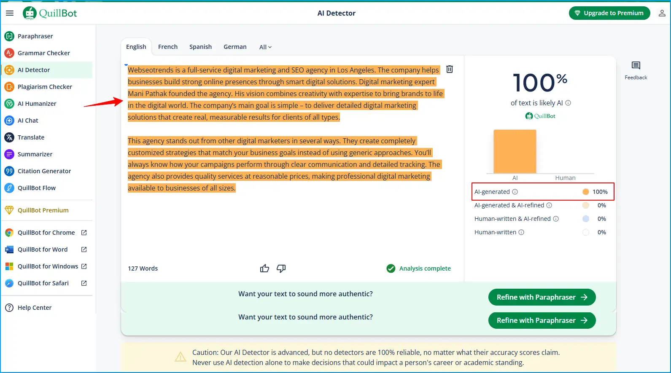The width and height of the screenshot is (671, 373).
Task: Click the thumbs up icon
Action: [x=264, y=268]
